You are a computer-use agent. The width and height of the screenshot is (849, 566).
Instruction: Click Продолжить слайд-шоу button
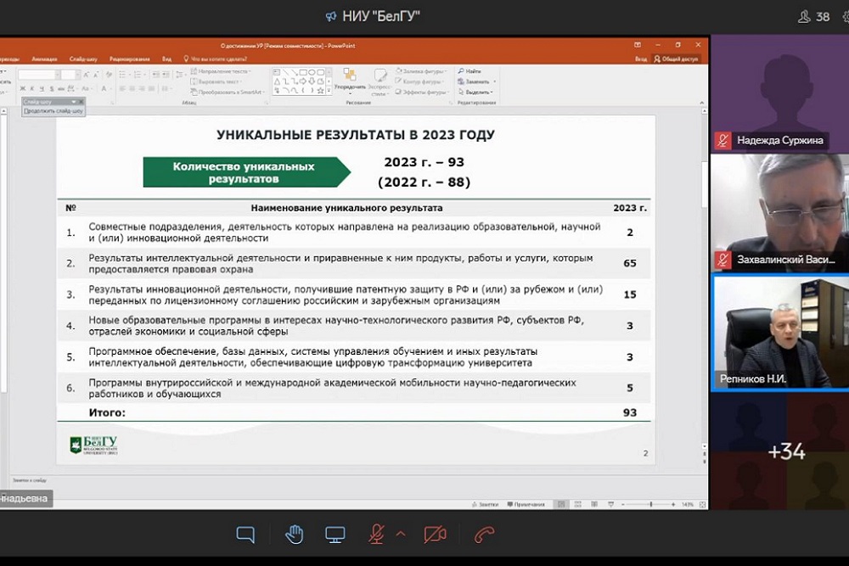pos(53,111)
